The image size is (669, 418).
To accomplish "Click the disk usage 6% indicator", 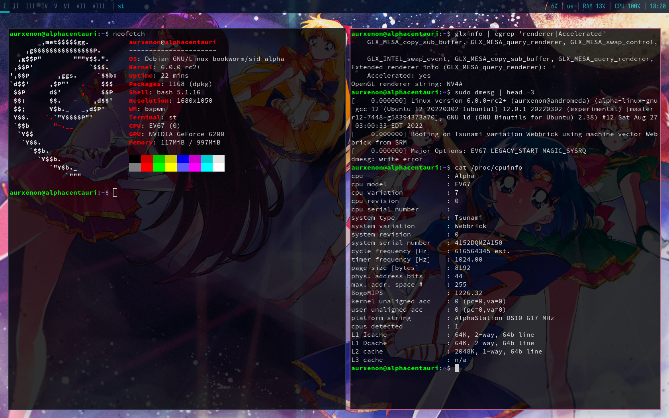I will 552,6.
